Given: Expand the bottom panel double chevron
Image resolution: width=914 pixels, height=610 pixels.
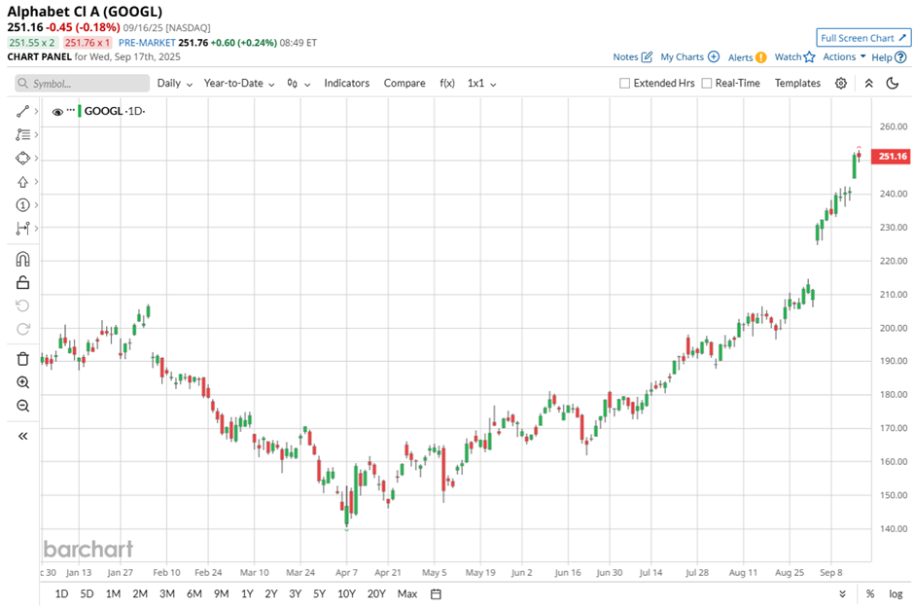Looking at the screenshot, I should [x=842, y=593].
